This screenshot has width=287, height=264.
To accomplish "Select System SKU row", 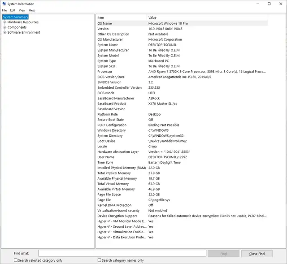I will pos(182,66).
